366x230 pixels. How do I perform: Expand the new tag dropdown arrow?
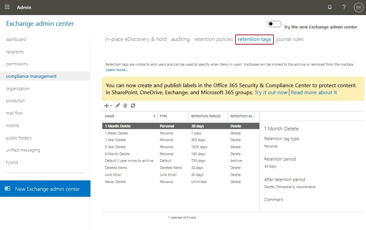pos(111,106)
